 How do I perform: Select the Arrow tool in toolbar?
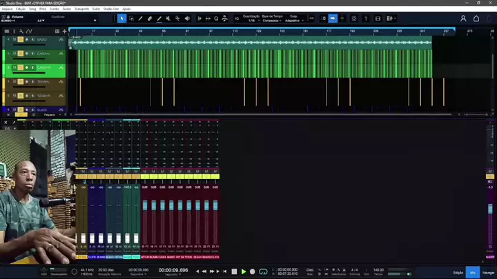point(122,19)
